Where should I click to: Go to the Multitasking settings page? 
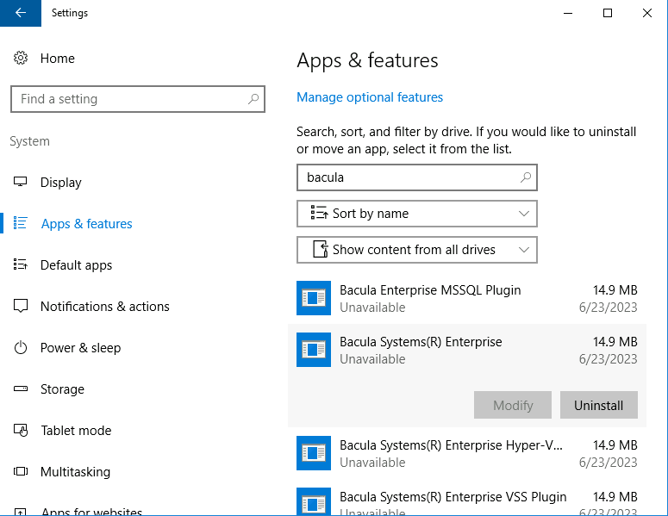click(x=75, y=472)
